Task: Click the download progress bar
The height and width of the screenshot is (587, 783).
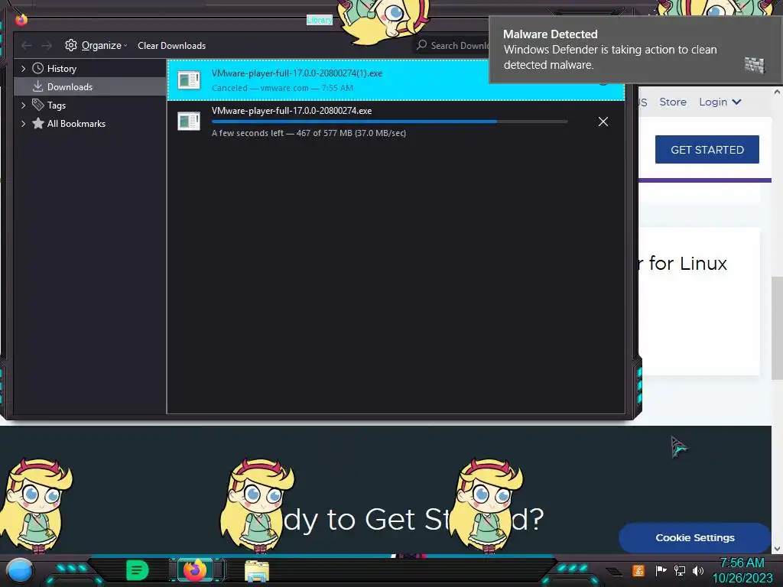Action: pyautogui.click(x=389, y=122)
